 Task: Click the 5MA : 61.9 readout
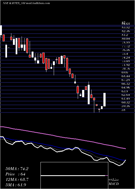[16, 185]
